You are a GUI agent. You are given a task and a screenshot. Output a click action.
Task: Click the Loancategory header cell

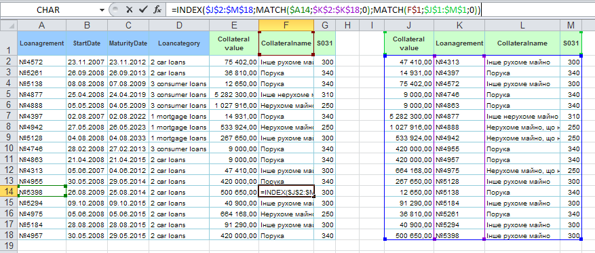tap(179, 43)
